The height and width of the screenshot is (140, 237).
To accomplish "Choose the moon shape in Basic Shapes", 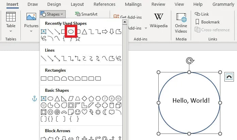I will coord(105,112).
